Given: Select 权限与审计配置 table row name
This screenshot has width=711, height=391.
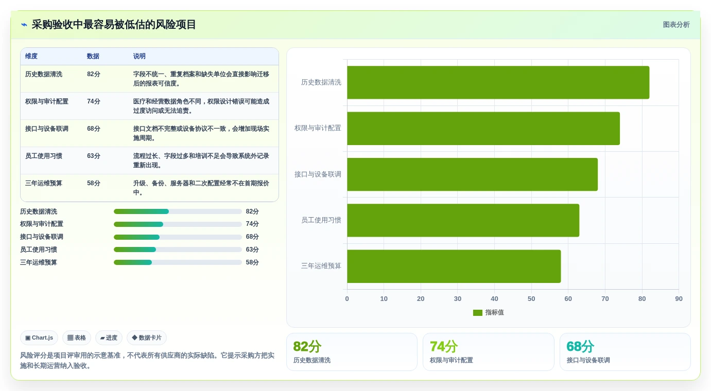Looking at the screenshot, I should pos(47,101).
